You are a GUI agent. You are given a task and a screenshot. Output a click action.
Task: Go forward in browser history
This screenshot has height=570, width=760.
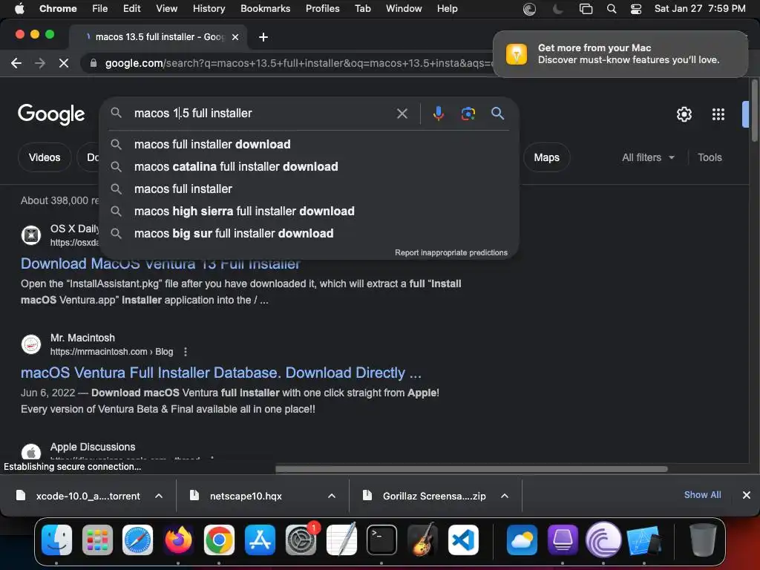40,63
